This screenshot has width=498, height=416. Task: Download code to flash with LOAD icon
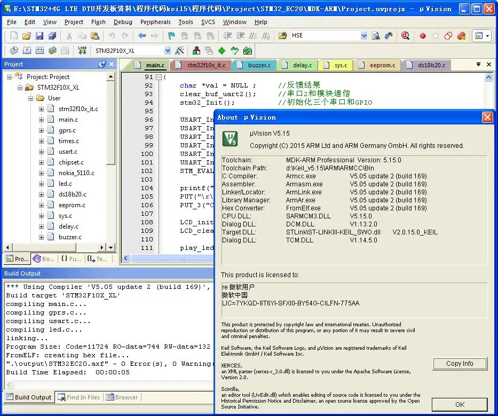pyautogui.click(x=82, y=51)
